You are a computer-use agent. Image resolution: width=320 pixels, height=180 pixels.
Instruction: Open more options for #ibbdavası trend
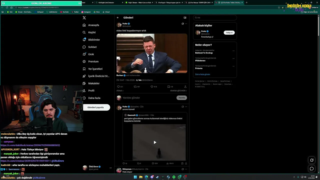(x=233, y=58)
